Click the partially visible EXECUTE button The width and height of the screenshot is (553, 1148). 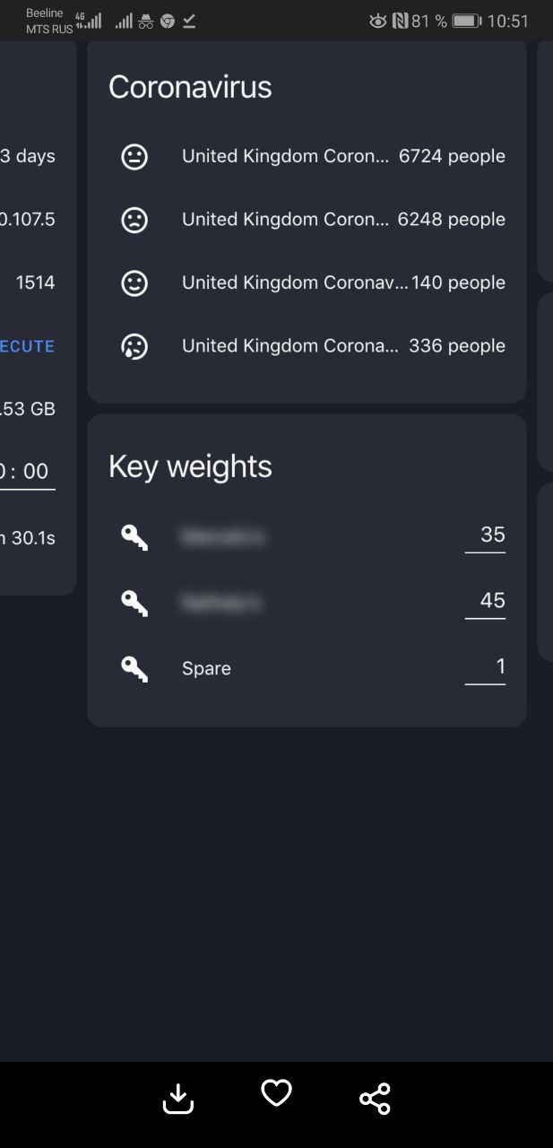27,346
